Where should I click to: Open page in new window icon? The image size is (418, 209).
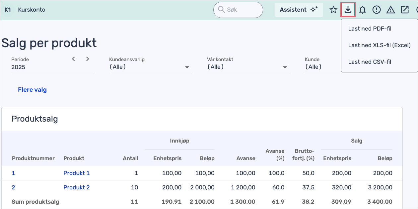coord(405,10)
